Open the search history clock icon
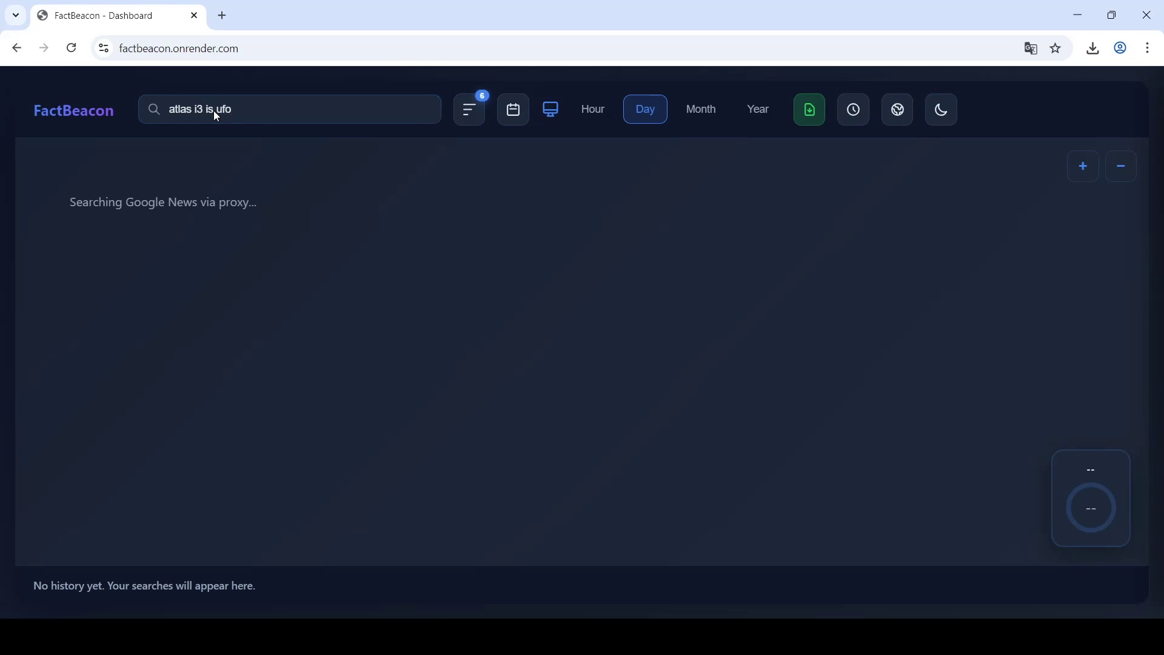The image size is (1164, 655). (x=854, y=110)
